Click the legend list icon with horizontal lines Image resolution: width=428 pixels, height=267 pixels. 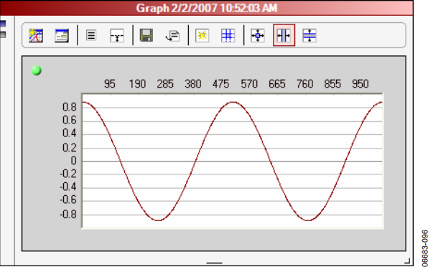[91, 35]
